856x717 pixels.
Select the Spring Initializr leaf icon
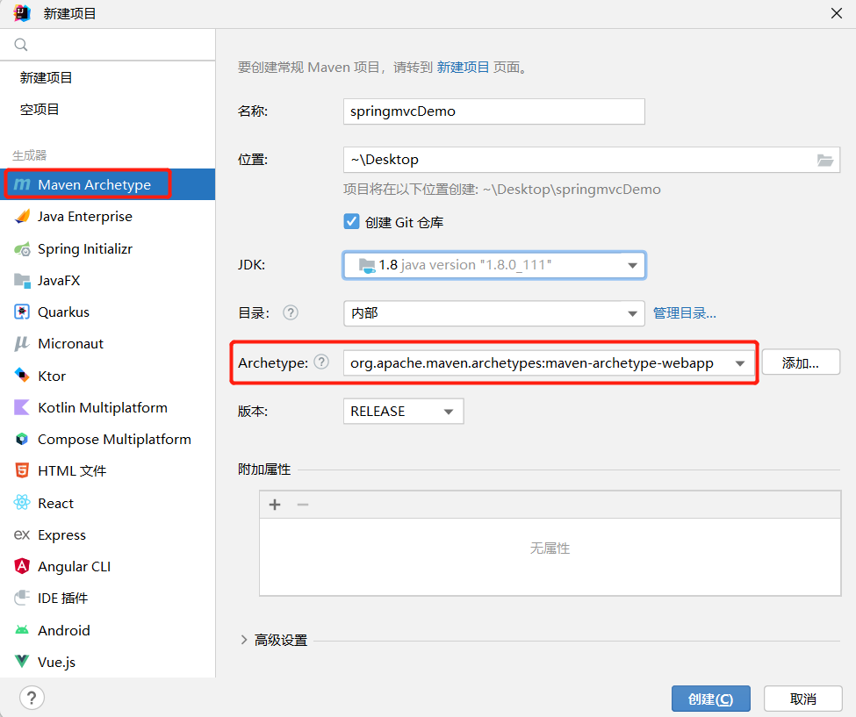tap(22, 248)
